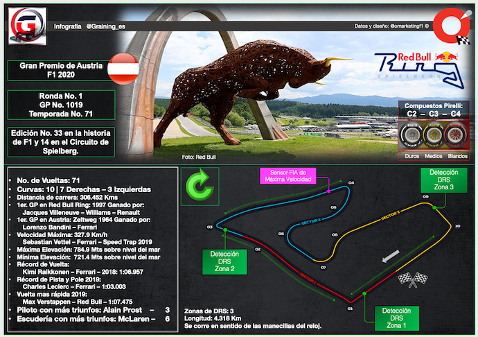Image resolution: width=478 pixels, height=337 pixels.
Task: Select the white hard Pirelli tyre
Action: click(413, 134)
